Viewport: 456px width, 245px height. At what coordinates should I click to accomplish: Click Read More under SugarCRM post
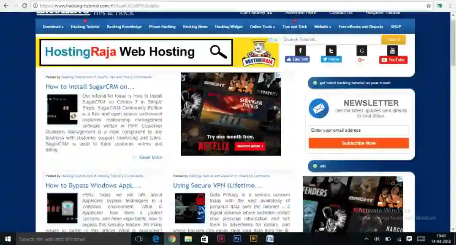click(151, 157)
